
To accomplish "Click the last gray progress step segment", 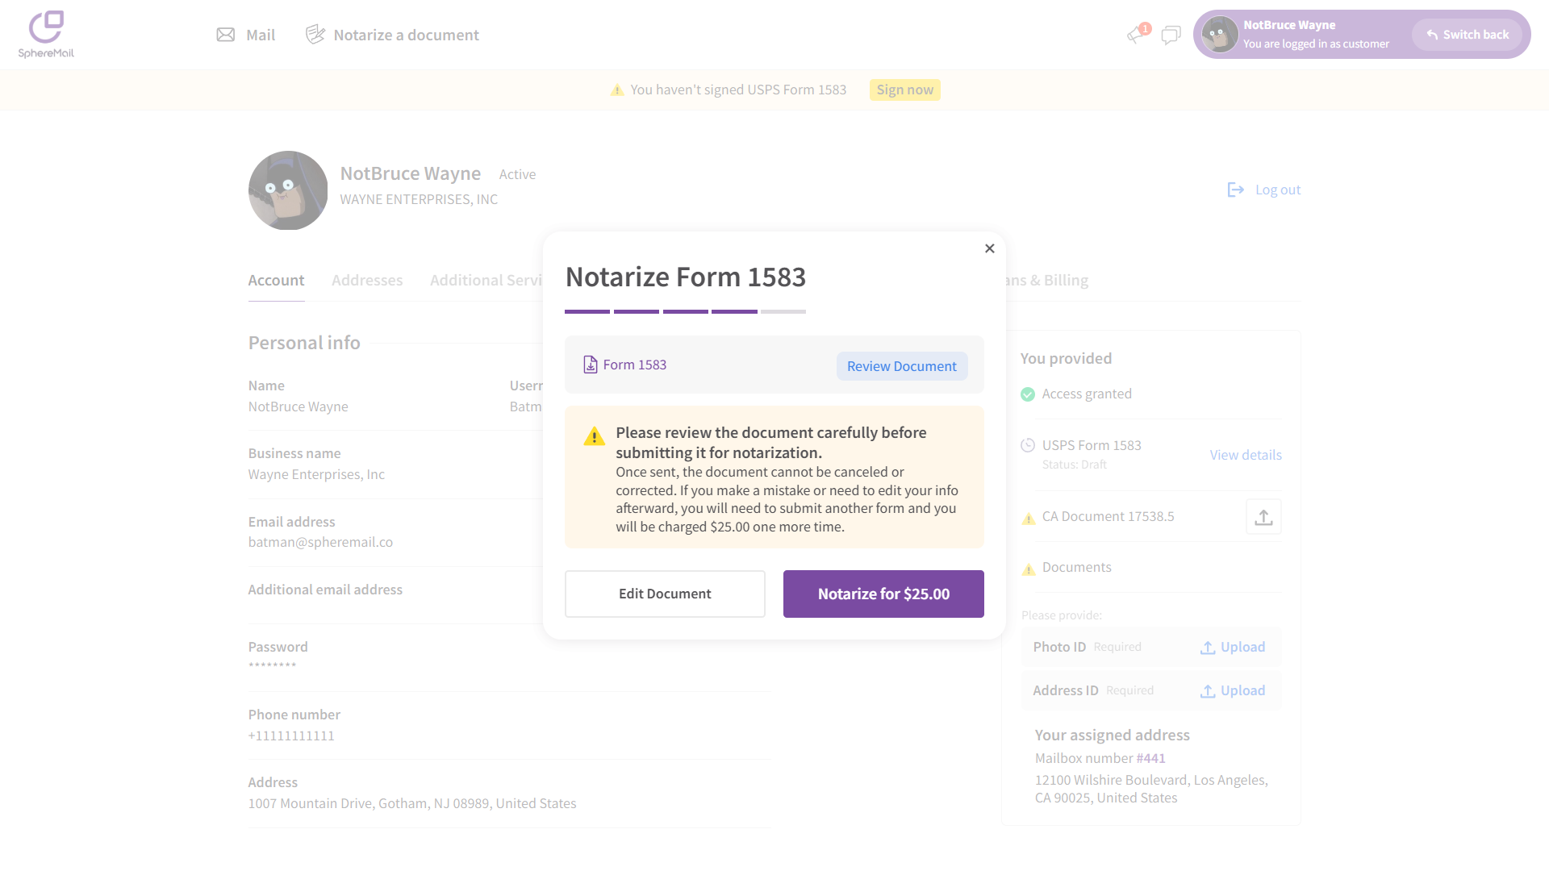I will pyautogui.click(x=783, y=311).
